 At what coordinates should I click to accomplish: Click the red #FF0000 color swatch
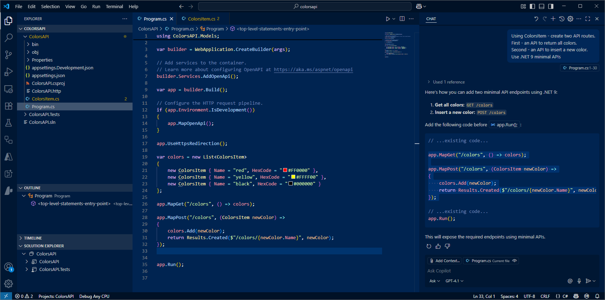tap(285, 170)
